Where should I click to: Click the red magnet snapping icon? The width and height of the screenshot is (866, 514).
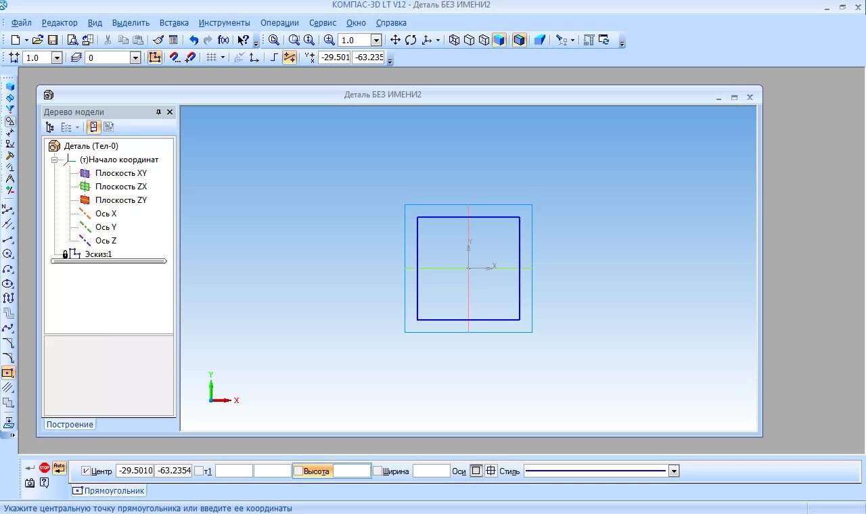pyautogui.click(x=175, y=57)
